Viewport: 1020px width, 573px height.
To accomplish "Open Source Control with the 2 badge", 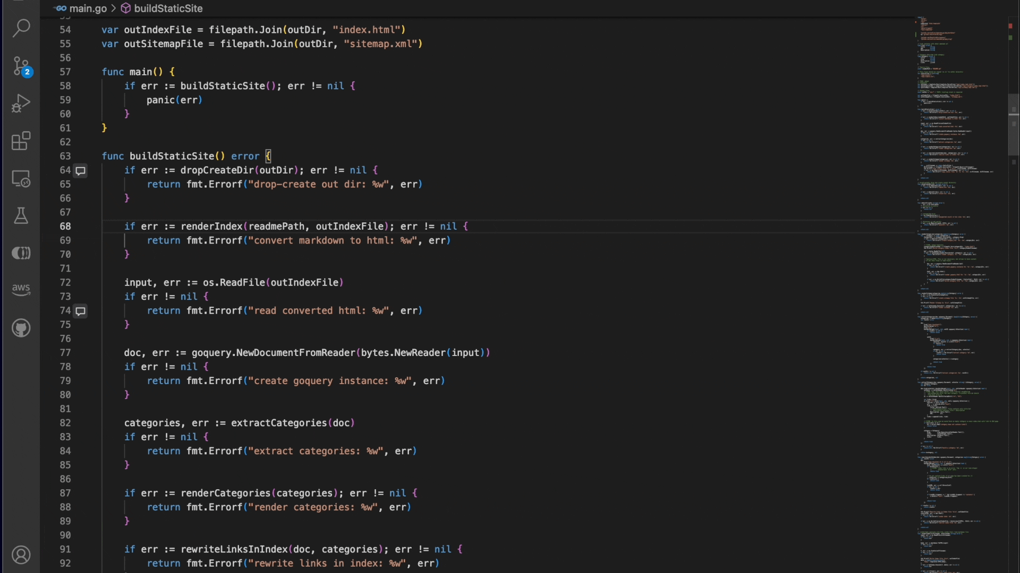I will pyautogui.click(x=21, y=66).
